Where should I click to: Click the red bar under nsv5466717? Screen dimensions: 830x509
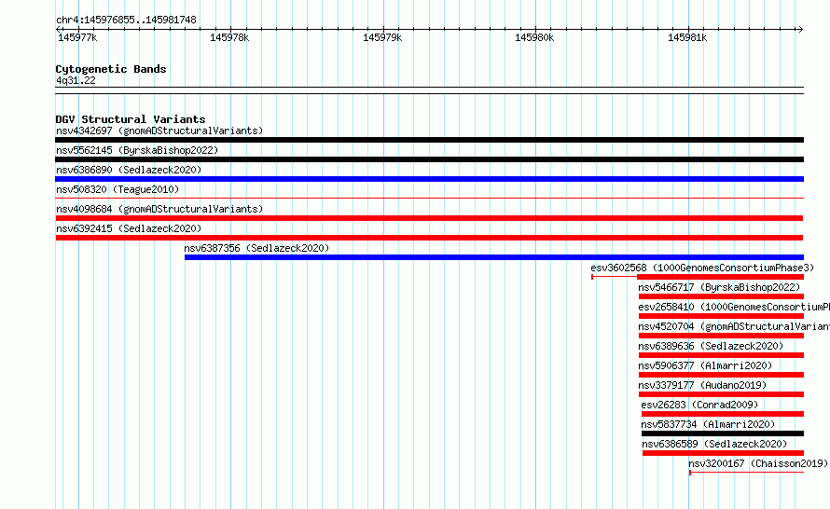pos(721,296)
